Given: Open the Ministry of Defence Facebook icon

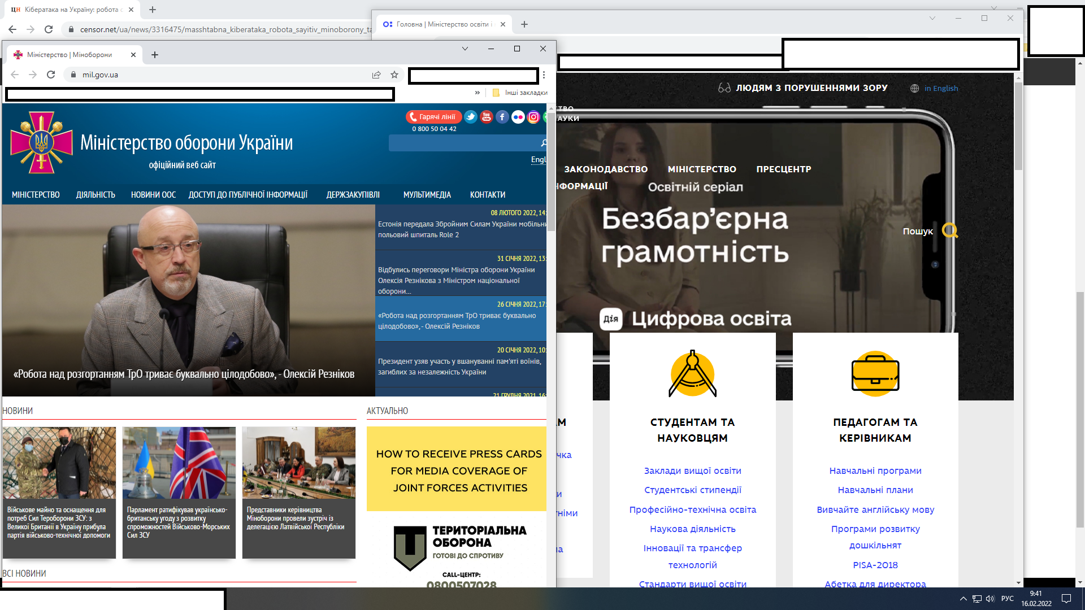Looking at the screenshot, I should (502, 117).
